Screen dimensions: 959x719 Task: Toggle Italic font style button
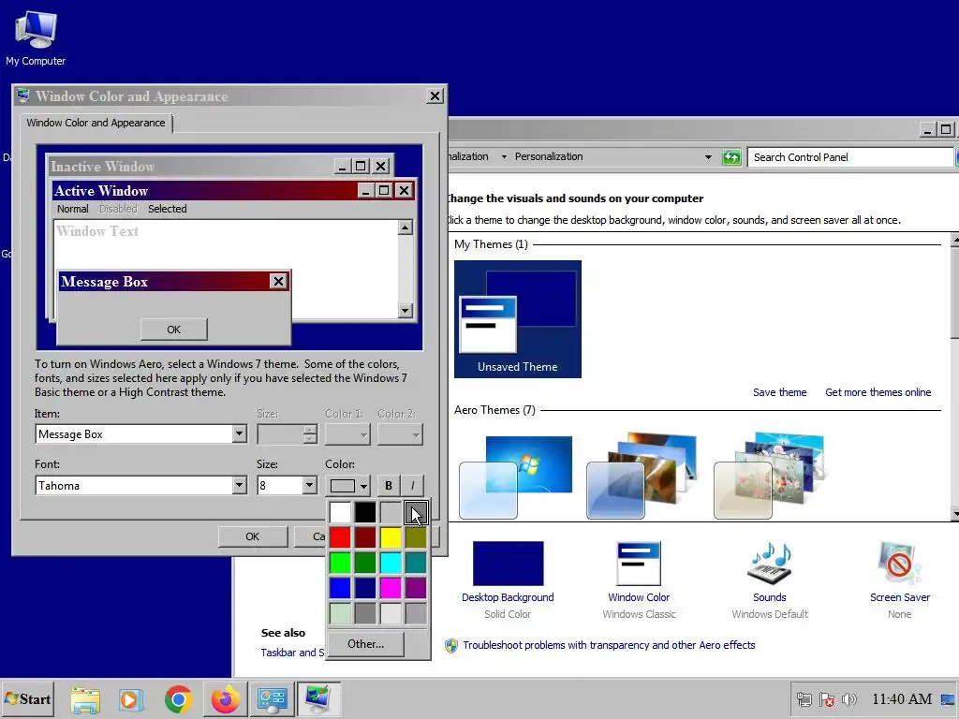click(x=412, y=486)
